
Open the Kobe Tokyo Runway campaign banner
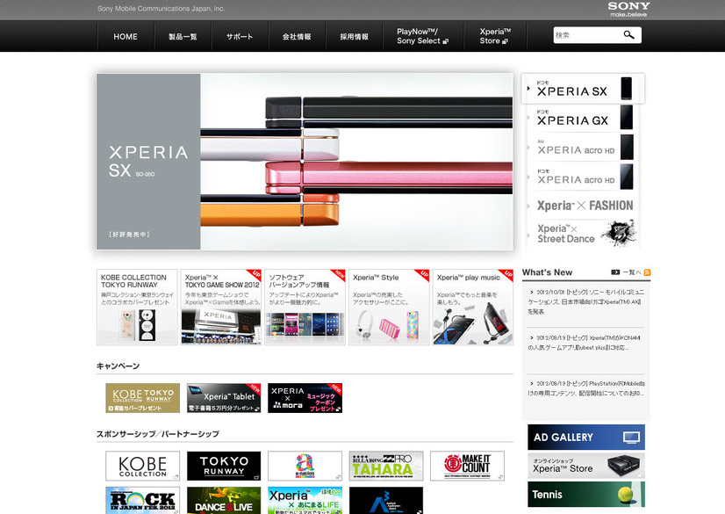pos(142,398)
